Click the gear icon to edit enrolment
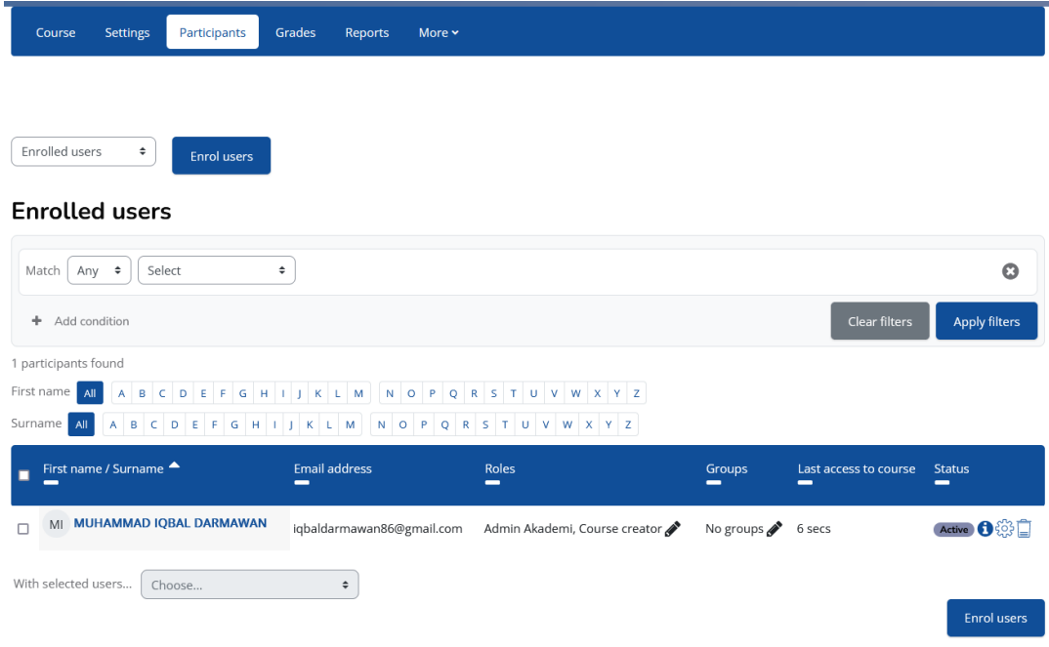This screenshot has width=1049, height=647. (x=1004, y=529)
